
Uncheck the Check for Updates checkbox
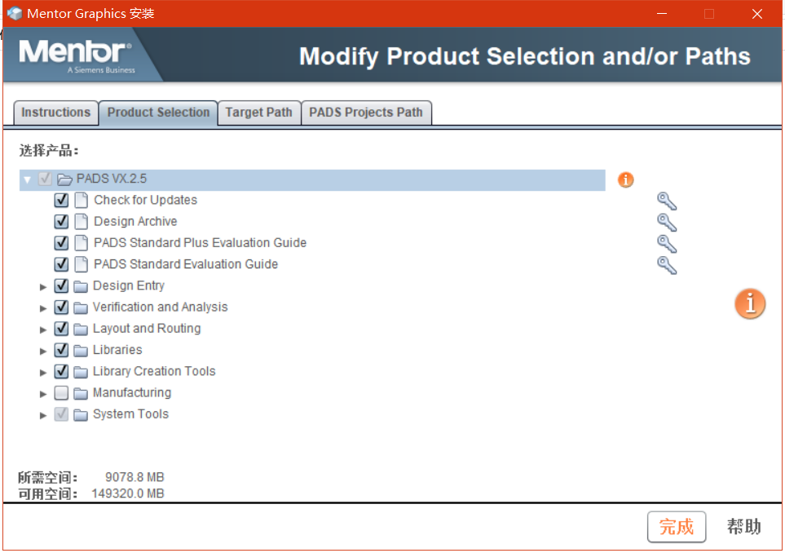coord(61,200)
